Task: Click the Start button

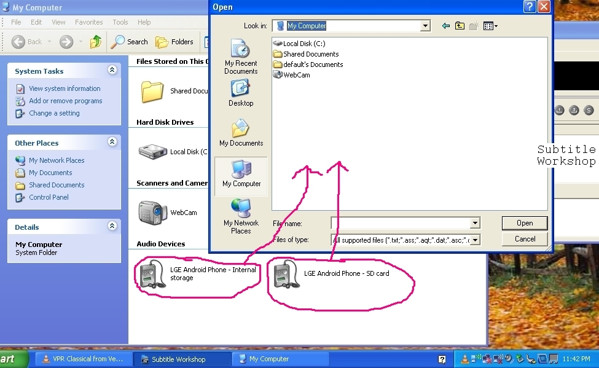Action: [x=13, y=359]
